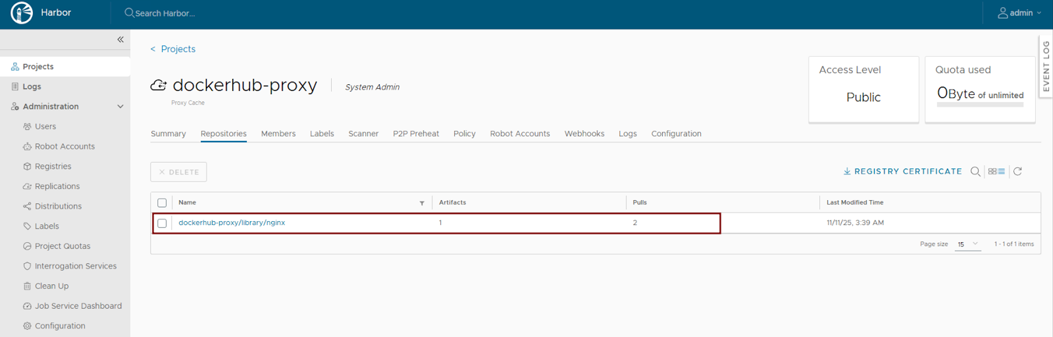Click pulls count '2' in nginx row
This screenshot has height=337, width=1053.
tap(635, 222)
